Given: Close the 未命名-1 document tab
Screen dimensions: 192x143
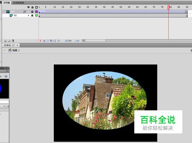Looking at the screenshot, I should tap(17, 45).
